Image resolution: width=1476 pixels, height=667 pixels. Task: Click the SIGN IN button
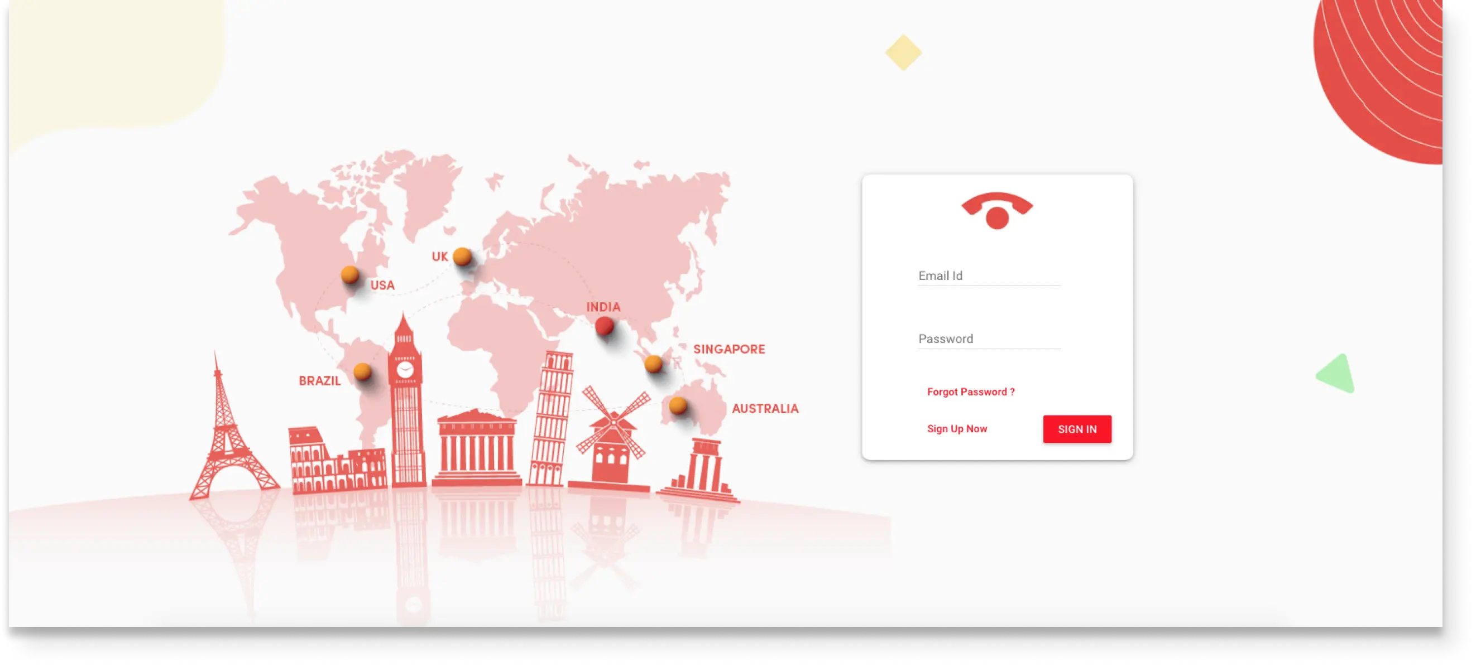click(1077, 429)
